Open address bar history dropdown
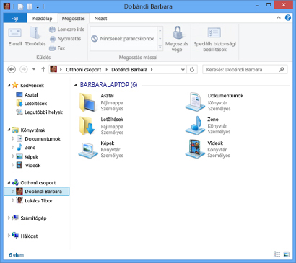This screenshot has width=296, height=263. [183, 70]
